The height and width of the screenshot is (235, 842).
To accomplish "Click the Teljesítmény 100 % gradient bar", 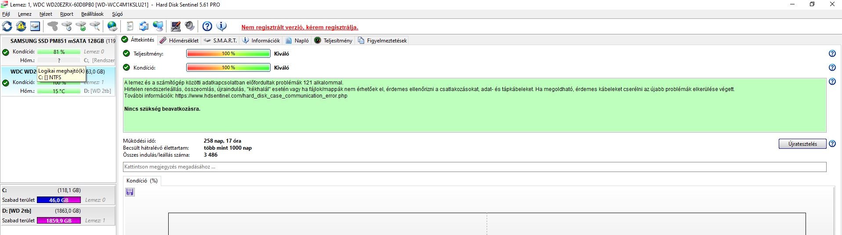I will coord(228,53).
